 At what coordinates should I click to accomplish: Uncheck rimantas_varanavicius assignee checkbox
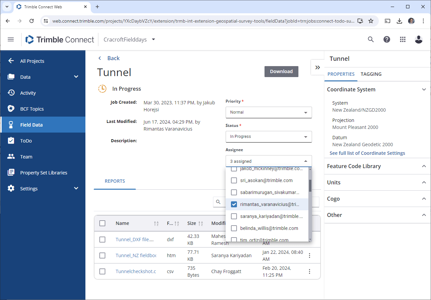pyautogui.click(x=234, y=204)
